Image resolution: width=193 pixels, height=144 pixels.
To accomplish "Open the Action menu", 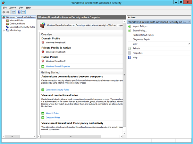I will coord(12,7).
